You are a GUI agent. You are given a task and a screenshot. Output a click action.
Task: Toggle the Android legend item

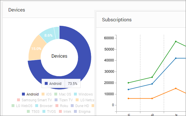30,94
